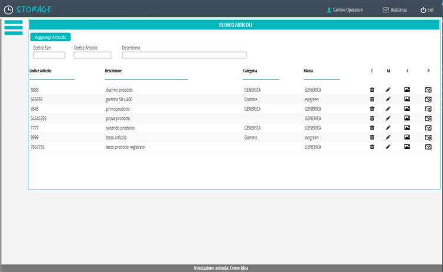
Task: Delete article 8888 with trash icon
Action: point(372,90)
